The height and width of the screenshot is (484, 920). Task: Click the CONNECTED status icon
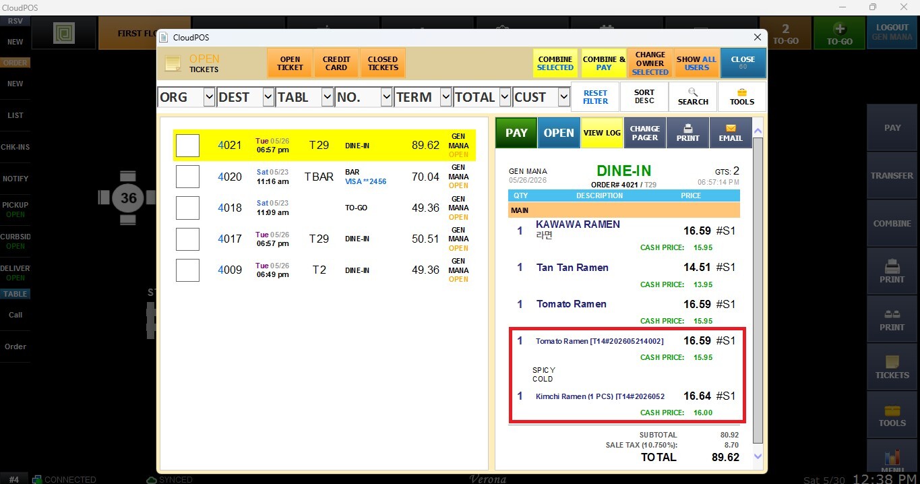pos(38,479)
